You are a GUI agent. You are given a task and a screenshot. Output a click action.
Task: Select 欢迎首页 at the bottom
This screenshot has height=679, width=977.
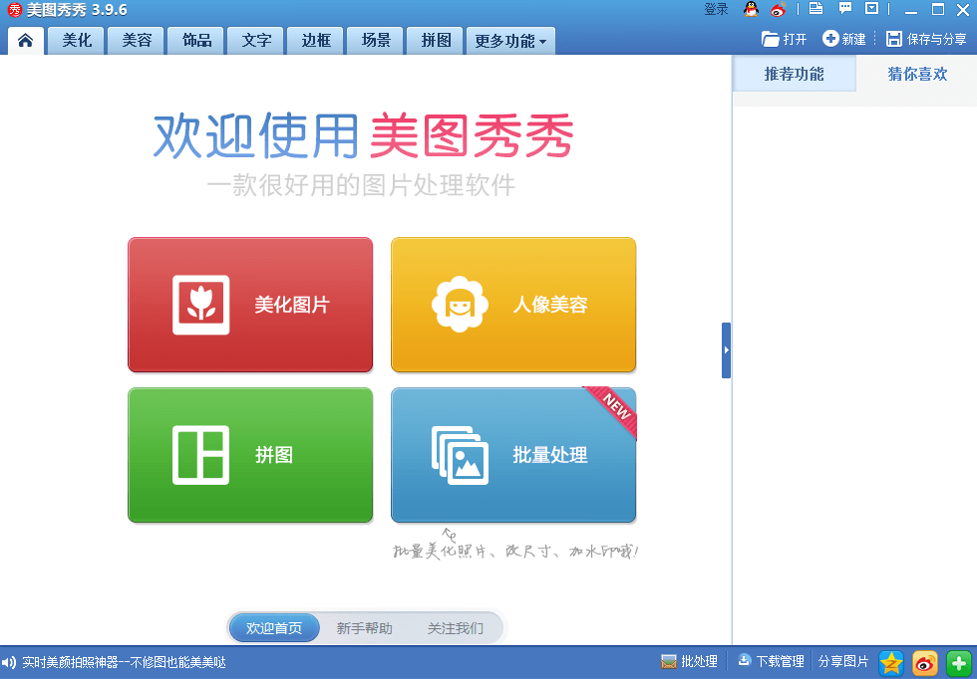point(274,628)
